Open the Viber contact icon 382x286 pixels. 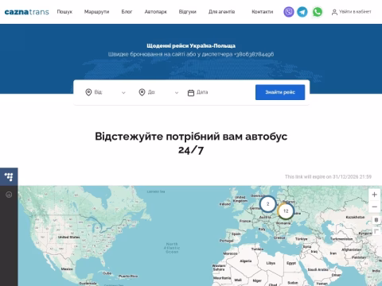click(x=289, y=12)
